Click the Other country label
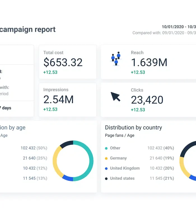 point(115,148)
